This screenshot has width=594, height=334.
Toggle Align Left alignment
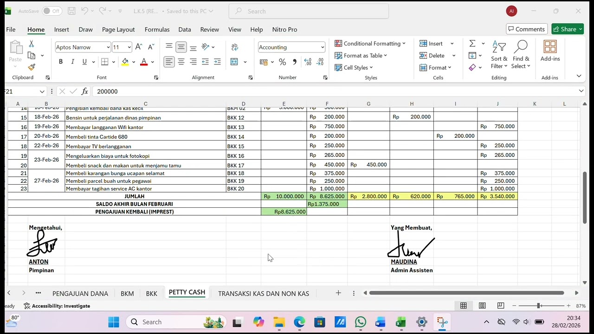coord(169,62)
